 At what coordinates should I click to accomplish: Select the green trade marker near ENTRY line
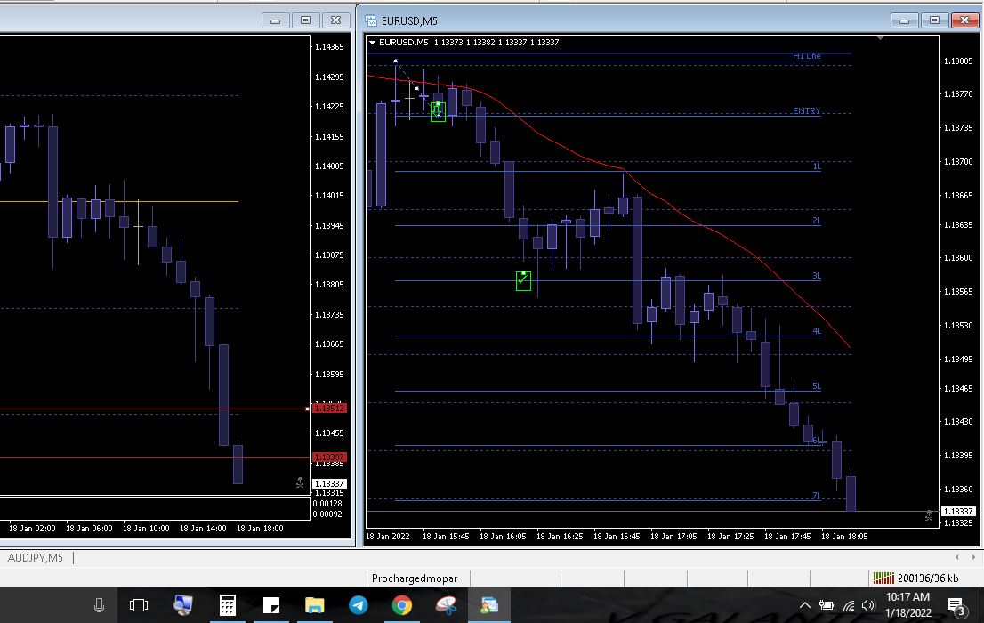438,112
